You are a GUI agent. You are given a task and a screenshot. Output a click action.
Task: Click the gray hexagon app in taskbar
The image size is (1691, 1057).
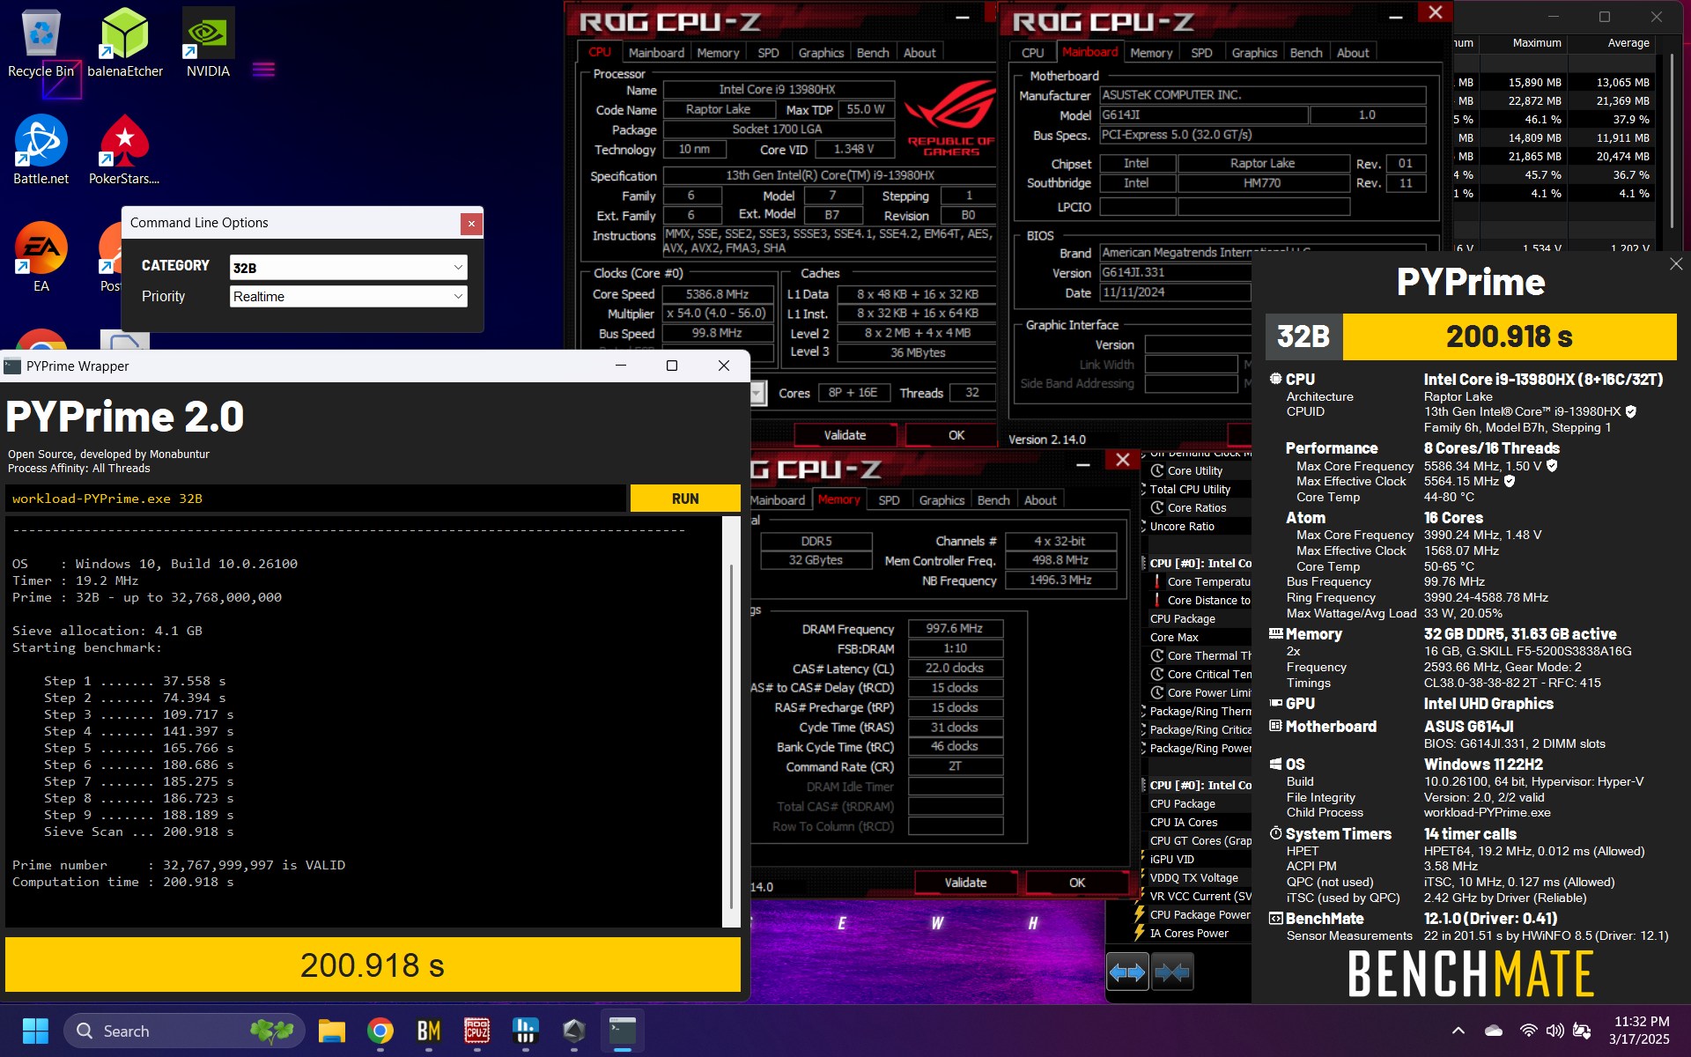pyautogui.click(x=574, y=1031)
